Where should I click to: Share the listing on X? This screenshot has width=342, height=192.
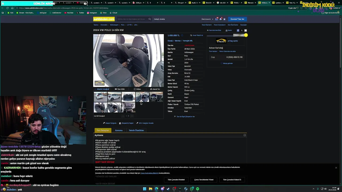[x=242, y=30]
